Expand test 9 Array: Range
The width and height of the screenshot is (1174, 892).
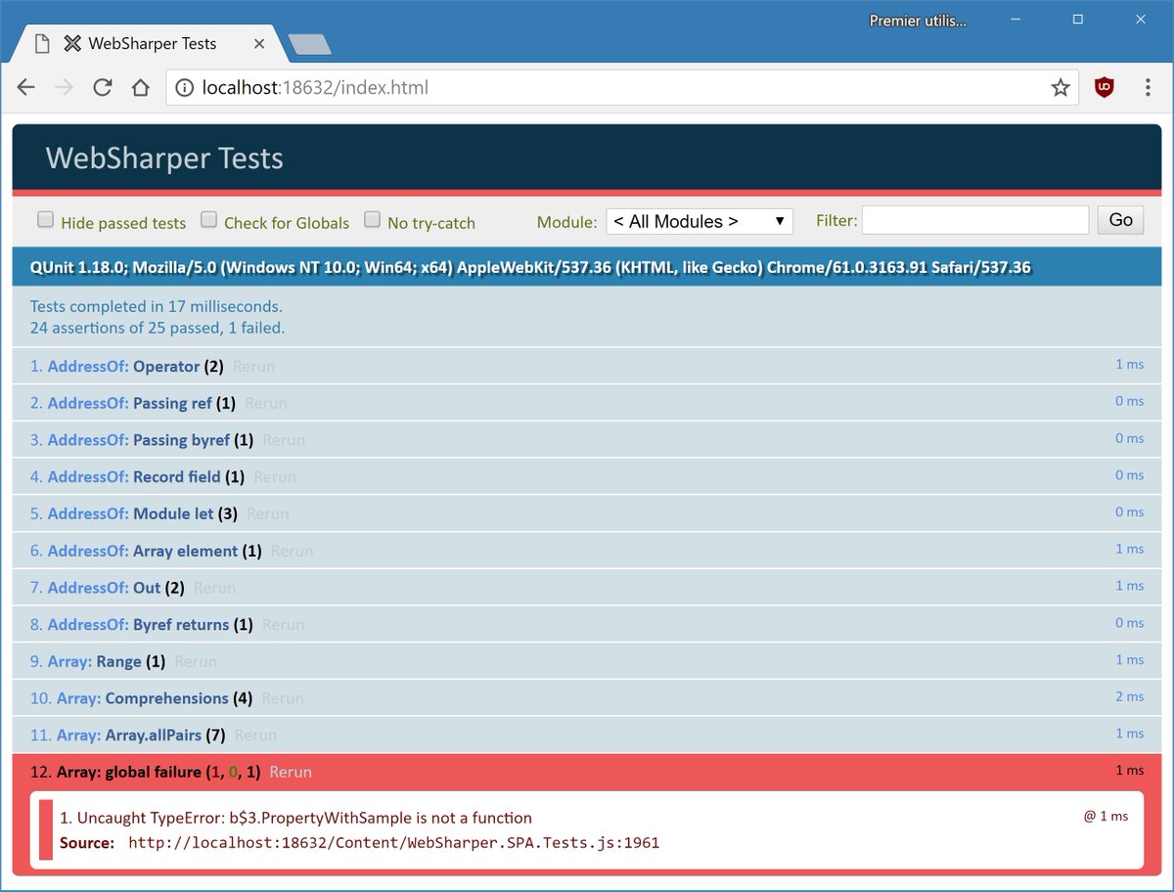98,661
